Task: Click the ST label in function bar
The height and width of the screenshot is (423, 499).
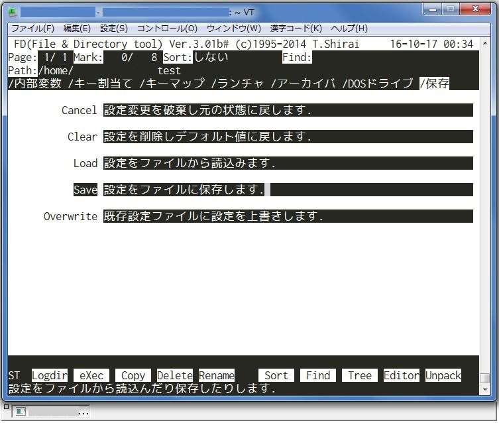Action: 14,375
